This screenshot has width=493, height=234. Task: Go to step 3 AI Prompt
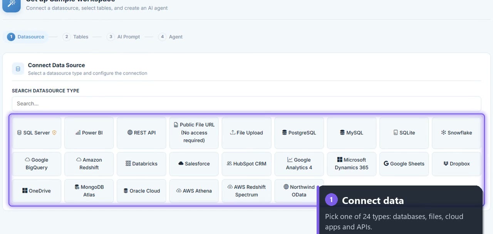[124, 37]
